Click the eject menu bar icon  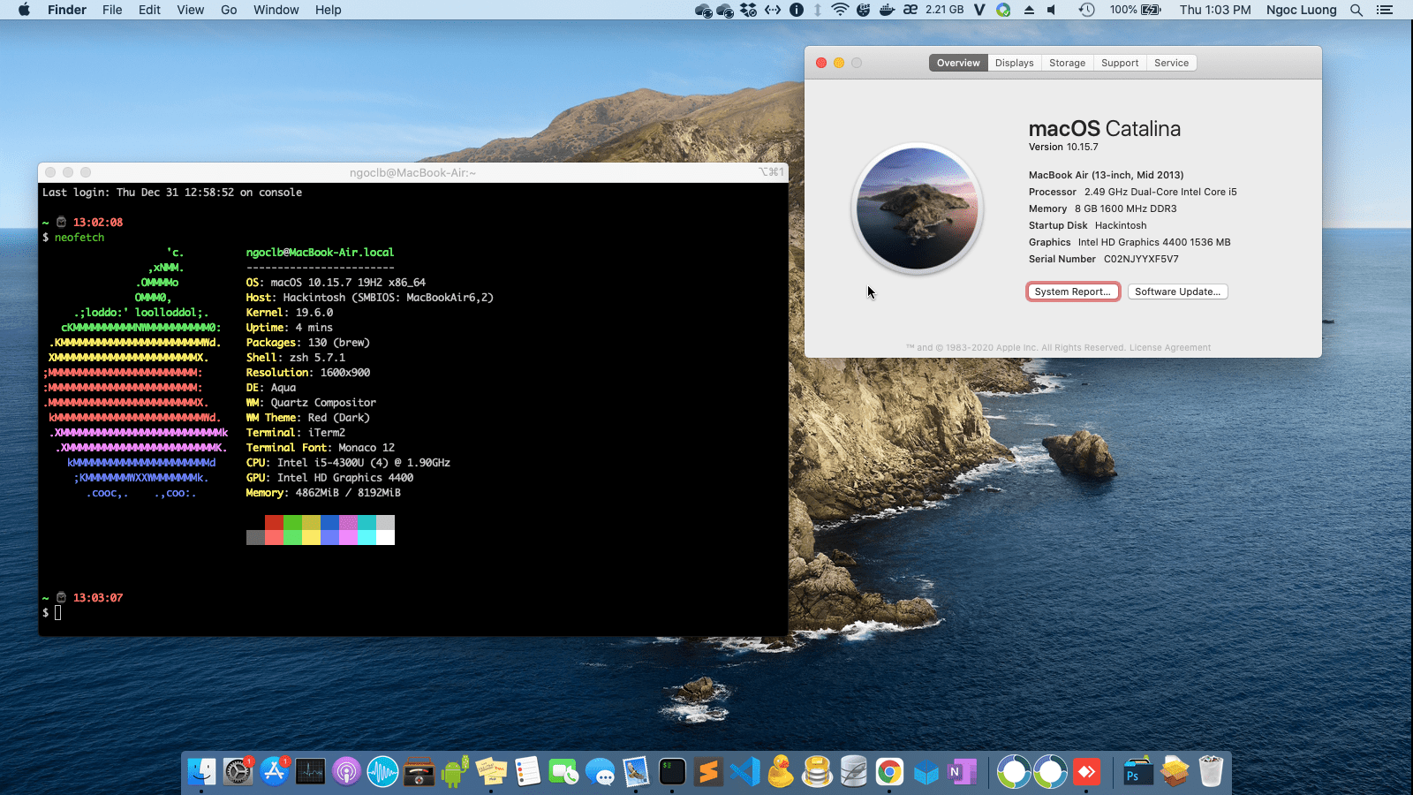pos(1029,10)
